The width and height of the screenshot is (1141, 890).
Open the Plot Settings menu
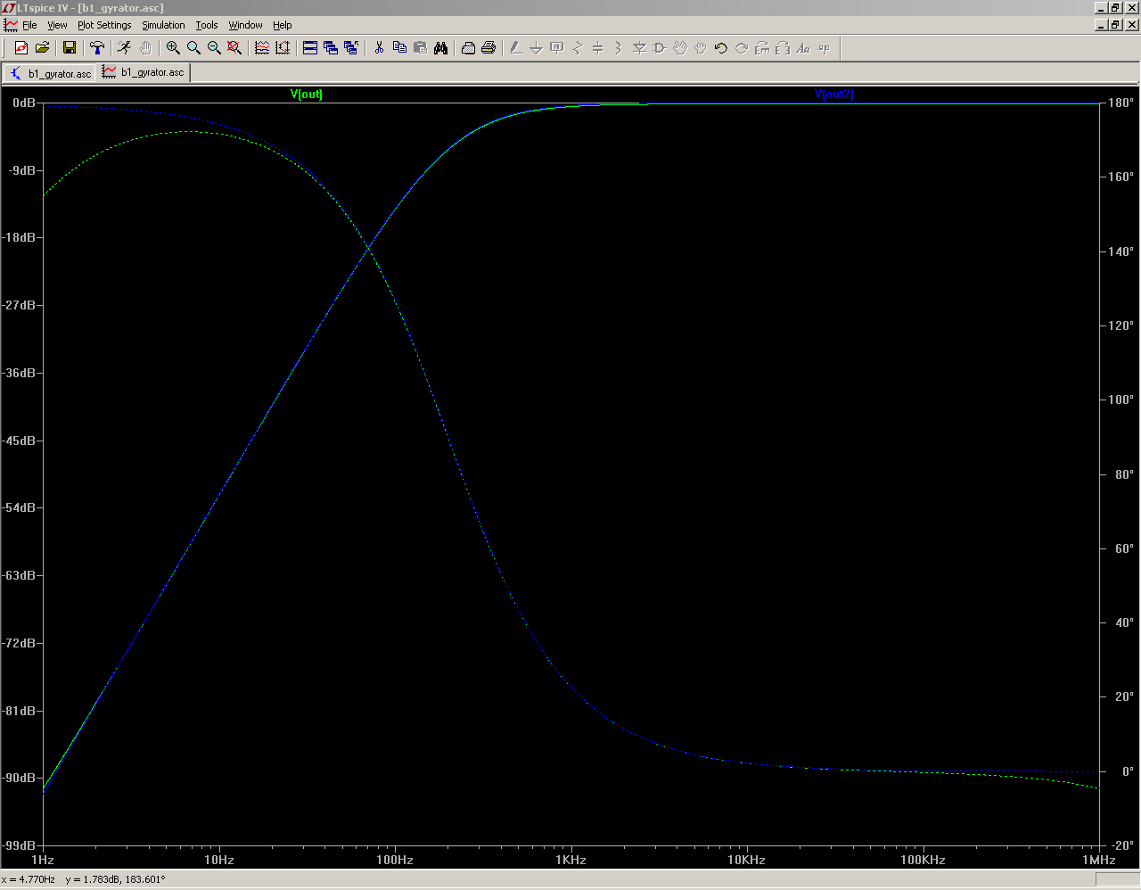104,25
